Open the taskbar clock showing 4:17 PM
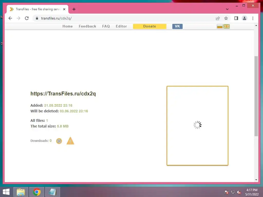263x197 pixels. pyautogui.click(x=252, y=192)
